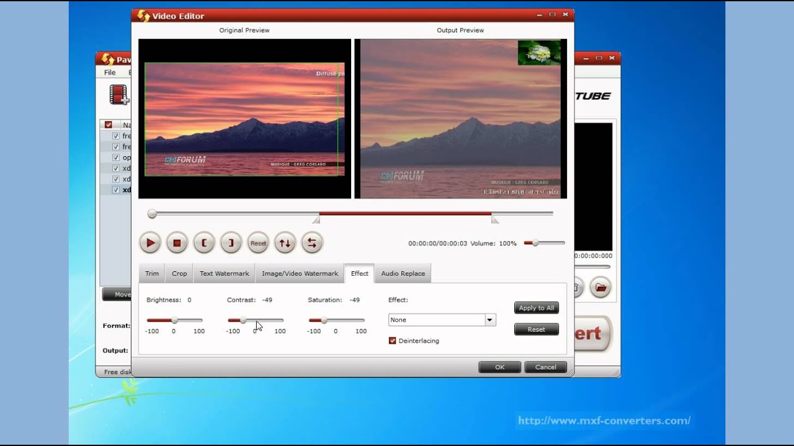Open the Text Watermark tab
The image size is (794, 446).
[224, 273]
